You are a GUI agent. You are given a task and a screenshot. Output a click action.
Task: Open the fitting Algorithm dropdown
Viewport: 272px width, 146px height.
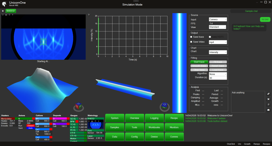point(218,74)
